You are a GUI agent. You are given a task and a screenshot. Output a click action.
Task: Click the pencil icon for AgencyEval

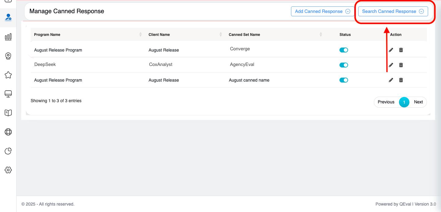(x=391, y=65)
